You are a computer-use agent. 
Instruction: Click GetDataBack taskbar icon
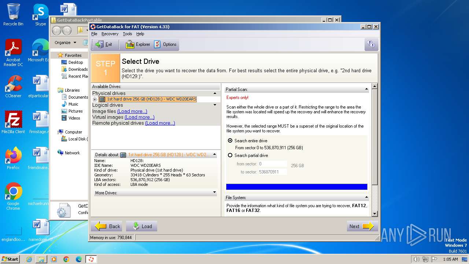click(91, 259)
